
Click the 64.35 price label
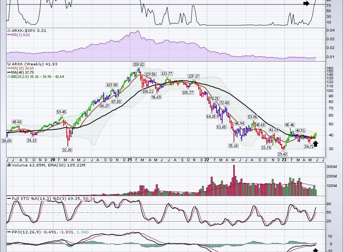(211, 117)
